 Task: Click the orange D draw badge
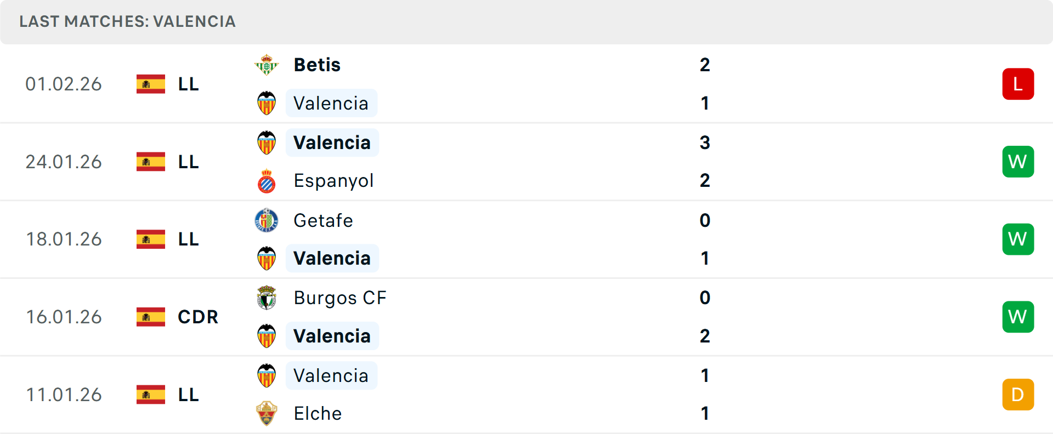tap(1018, 395)
